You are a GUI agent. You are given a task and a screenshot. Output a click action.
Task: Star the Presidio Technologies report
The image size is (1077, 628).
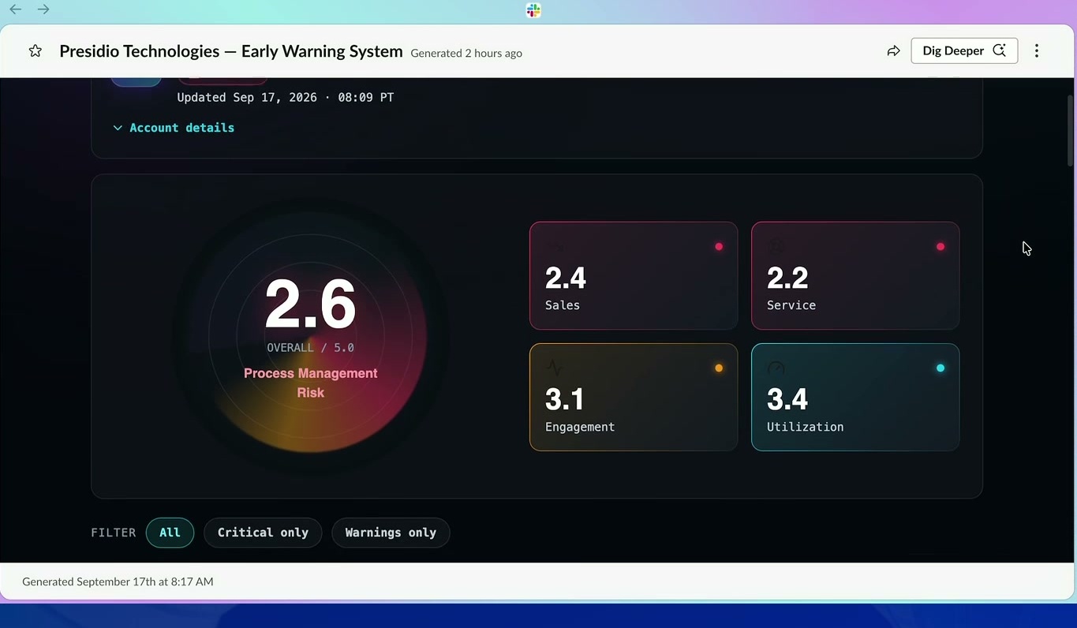click(x=35, y=51)
